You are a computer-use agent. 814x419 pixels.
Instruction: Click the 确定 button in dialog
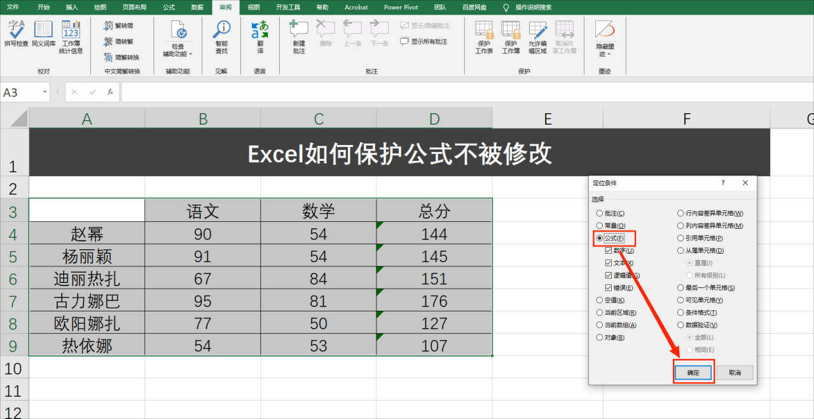tap(693, 373)
